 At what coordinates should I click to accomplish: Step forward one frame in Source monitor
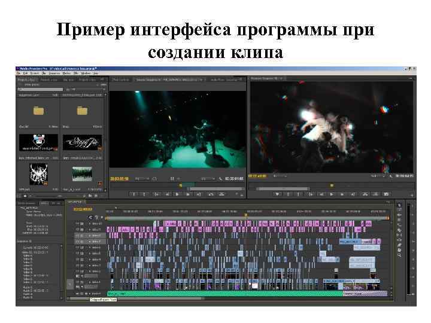point(188,194)
